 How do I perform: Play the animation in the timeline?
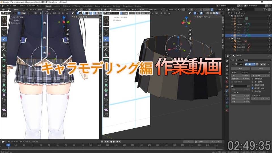pos(114,142)
